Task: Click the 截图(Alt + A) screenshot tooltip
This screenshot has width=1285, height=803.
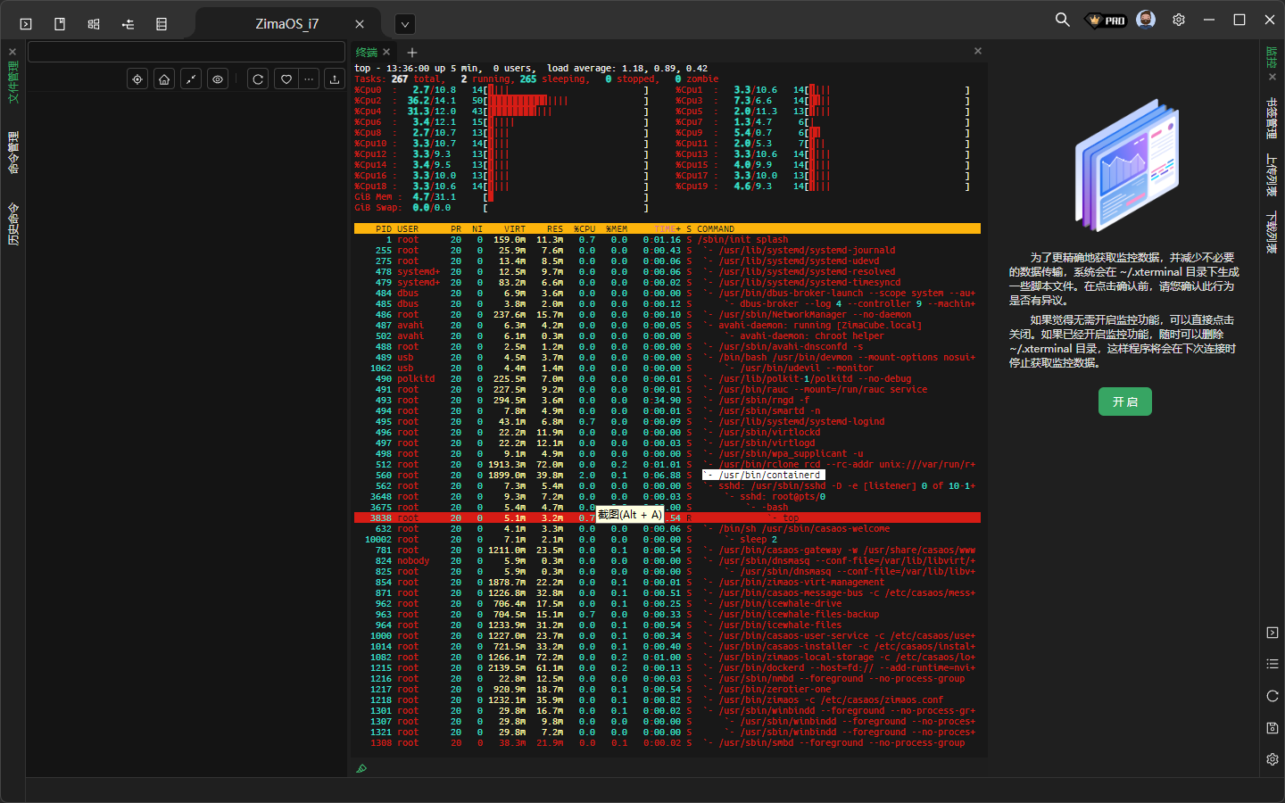Action: point(630,514)
